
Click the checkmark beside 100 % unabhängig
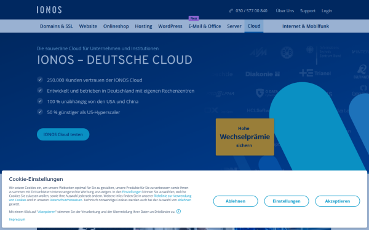tap(40, 101)
